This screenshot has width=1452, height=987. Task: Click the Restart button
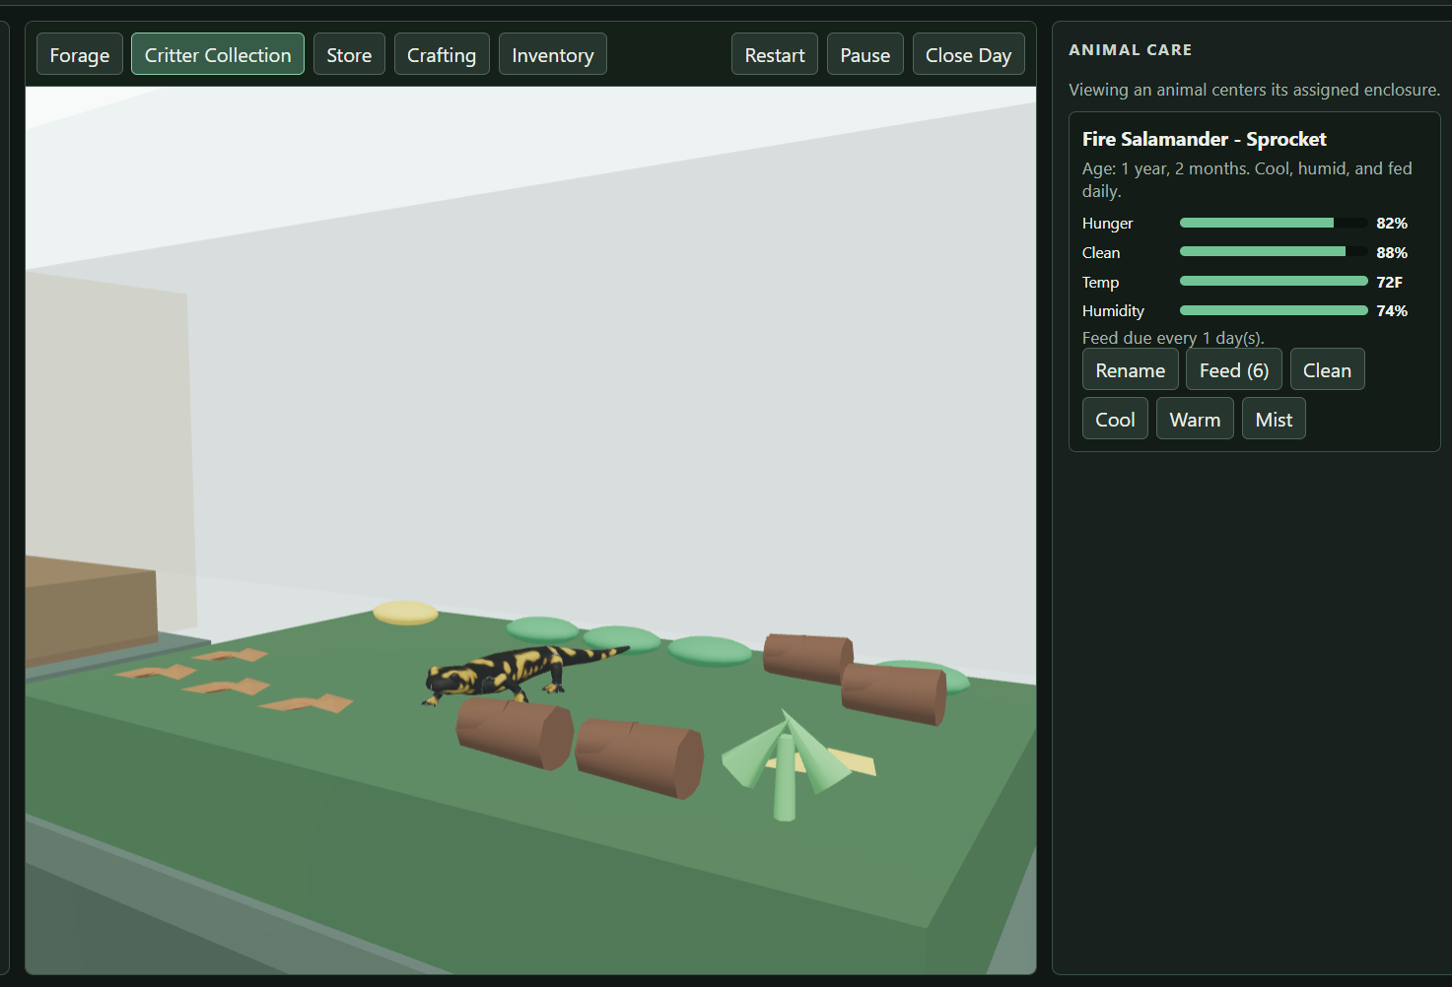pos(775,54)
